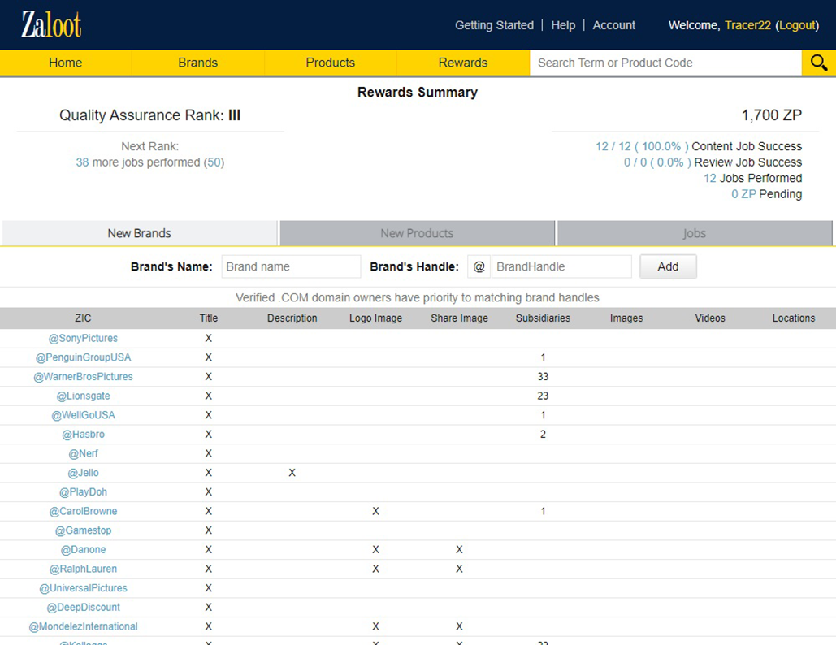Click the Share Image column header
This screenshot has height=645, width=836.
[x=460, y=318]
